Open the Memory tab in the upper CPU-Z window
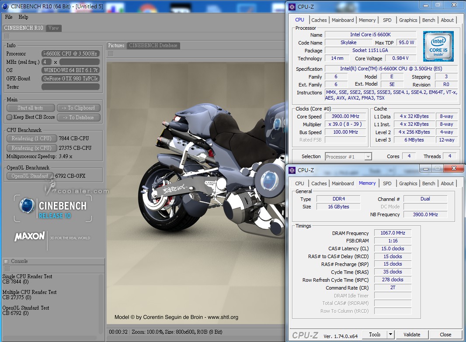Viewport: 466px width, 342px height. tap(367, 20)
